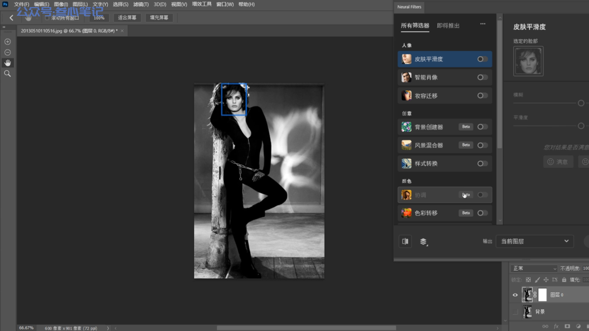Click the fx layer style icon

click(x=556, y=327)
